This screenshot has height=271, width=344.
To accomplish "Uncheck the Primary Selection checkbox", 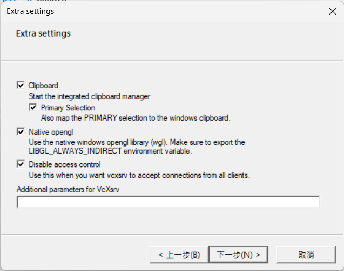I will (x=33, y=108).
